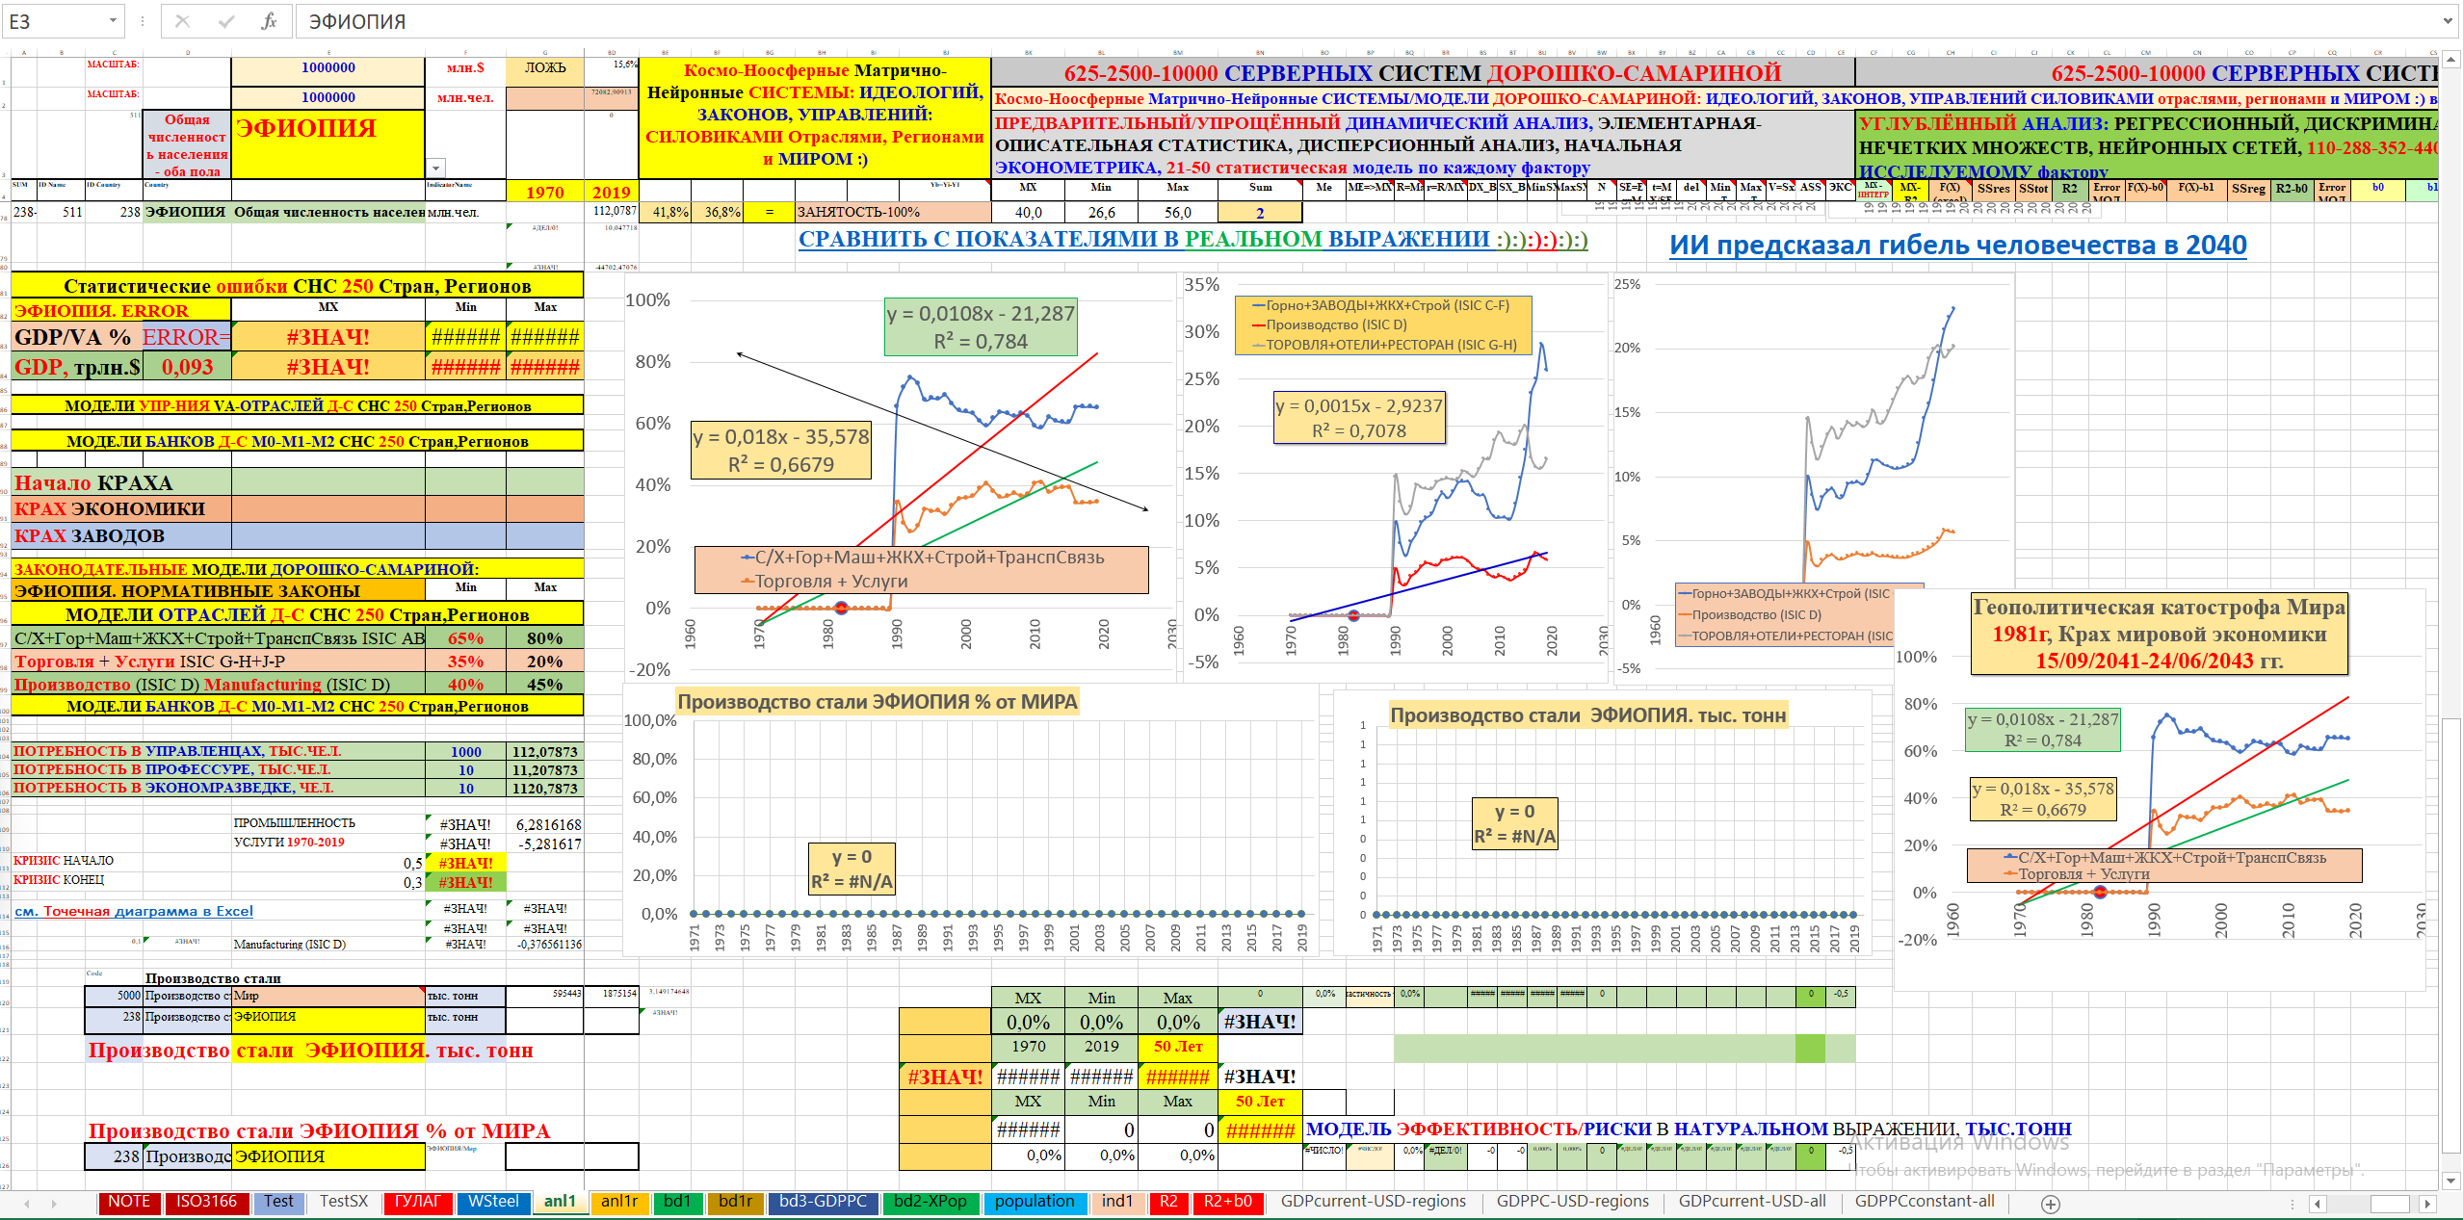Viewport: 2463px width, 1220px height.
Task: Click the previous sheet navigation arrow
Action: [x=27, y=1204]
